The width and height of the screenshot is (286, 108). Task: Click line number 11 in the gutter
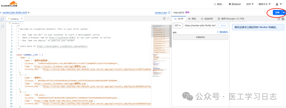11,55
